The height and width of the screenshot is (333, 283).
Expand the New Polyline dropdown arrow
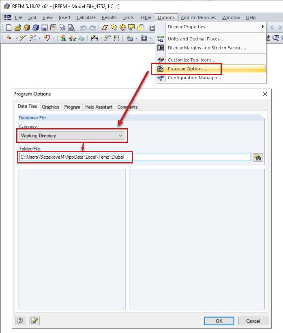[54, 38]
